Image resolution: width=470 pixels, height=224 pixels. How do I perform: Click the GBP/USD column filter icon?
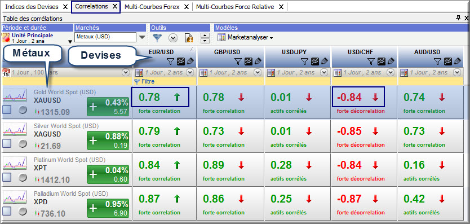(x=238, y=62)
